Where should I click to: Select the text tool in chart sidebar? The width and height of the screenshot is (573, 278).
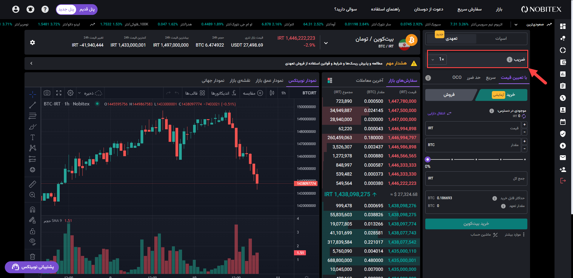[x=33, y=137]
